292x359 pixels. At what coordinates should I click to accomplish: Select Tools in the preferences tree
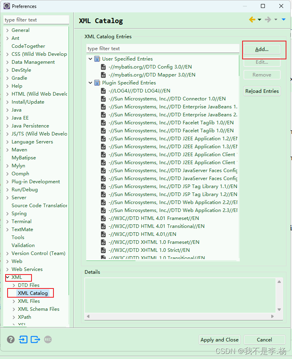coord(18,237)
